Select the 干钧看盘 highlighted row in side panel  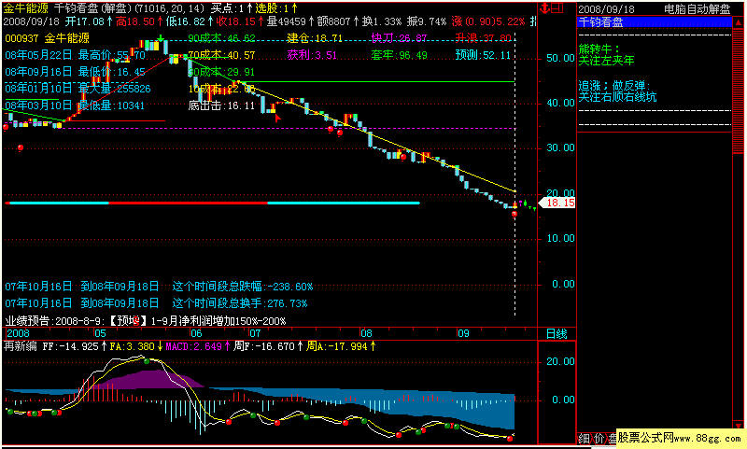(x=655, y=21)
